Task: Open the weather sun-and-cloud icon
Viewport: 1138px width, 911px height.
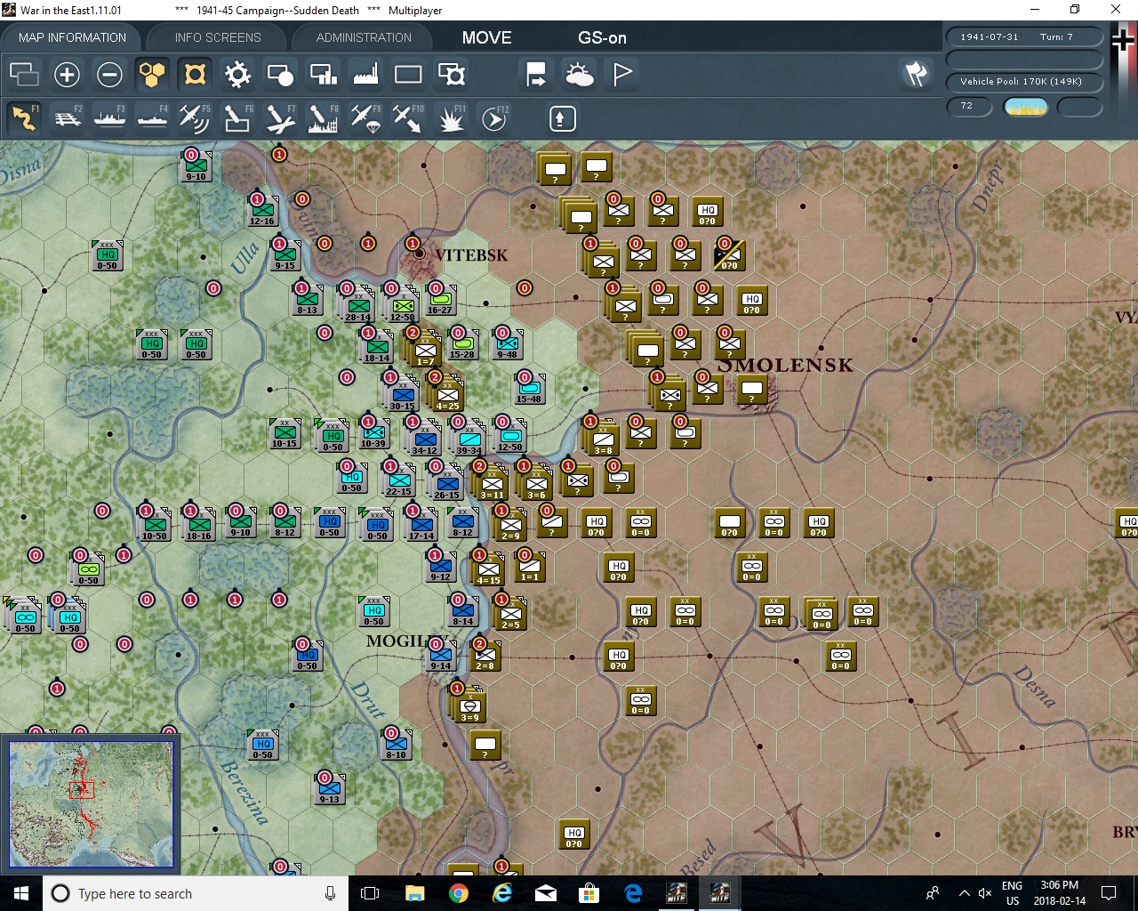Action: point(579,74)
